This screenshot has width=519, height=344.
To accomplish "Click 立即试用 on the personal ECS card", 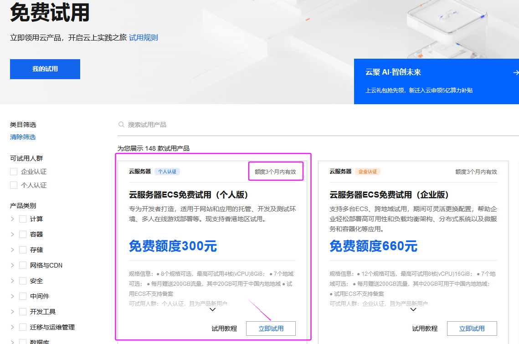I will tap(271, 328).
